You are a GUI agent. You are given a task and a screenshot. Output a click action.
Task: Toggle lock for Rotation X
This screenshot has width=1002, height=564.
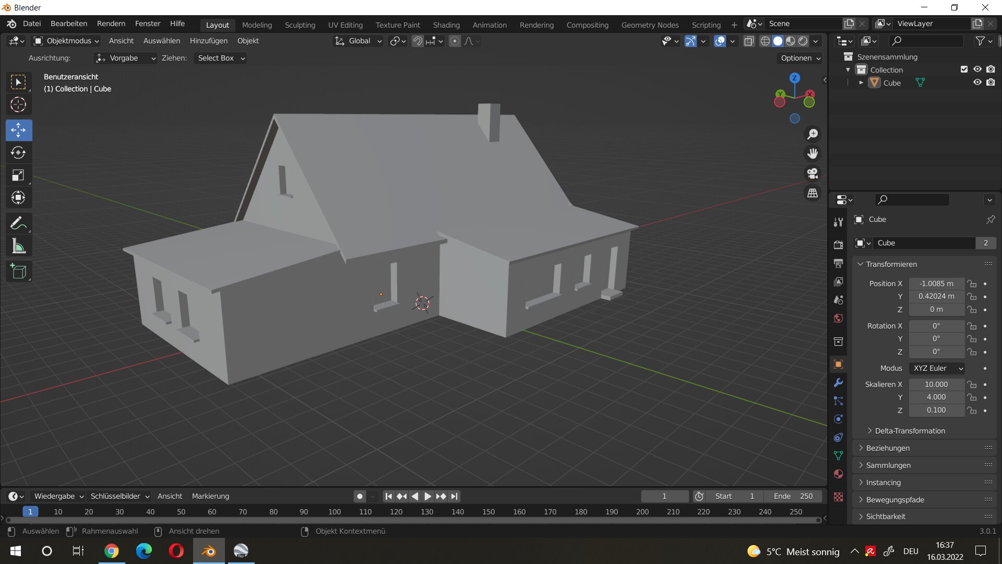click(x=972, y=326)
